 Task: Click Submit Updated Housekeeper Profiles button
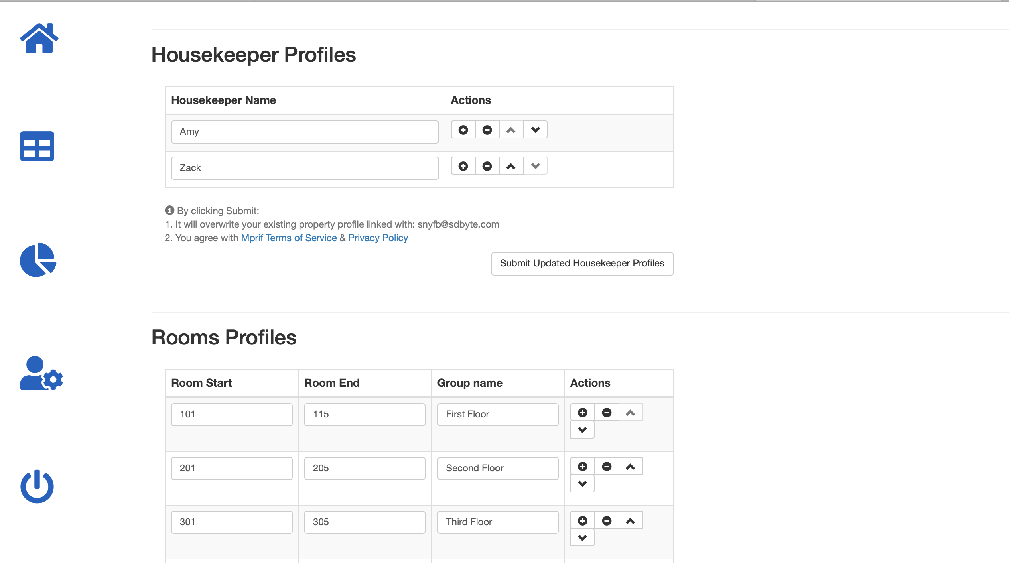[x=582, y=264]
